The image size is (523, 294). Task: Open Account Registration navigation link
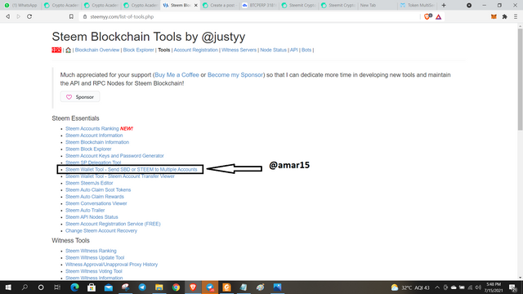pyautogui.click(x=196, y=50)
